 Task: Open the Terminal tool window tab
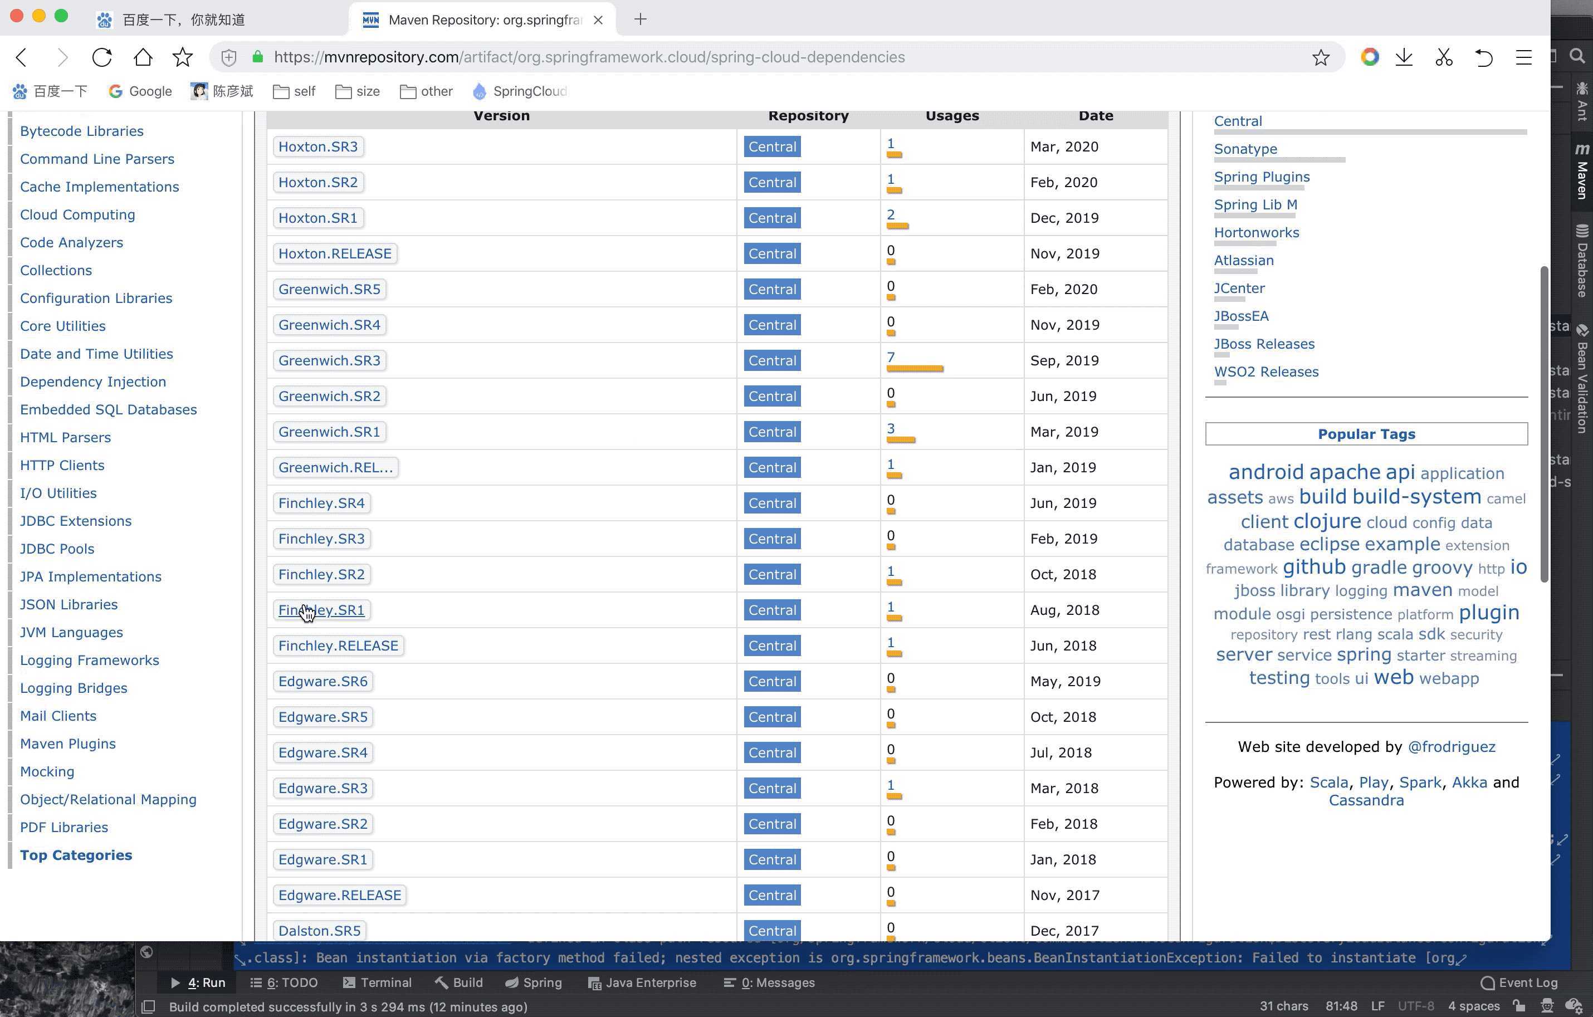click(378, 983)
